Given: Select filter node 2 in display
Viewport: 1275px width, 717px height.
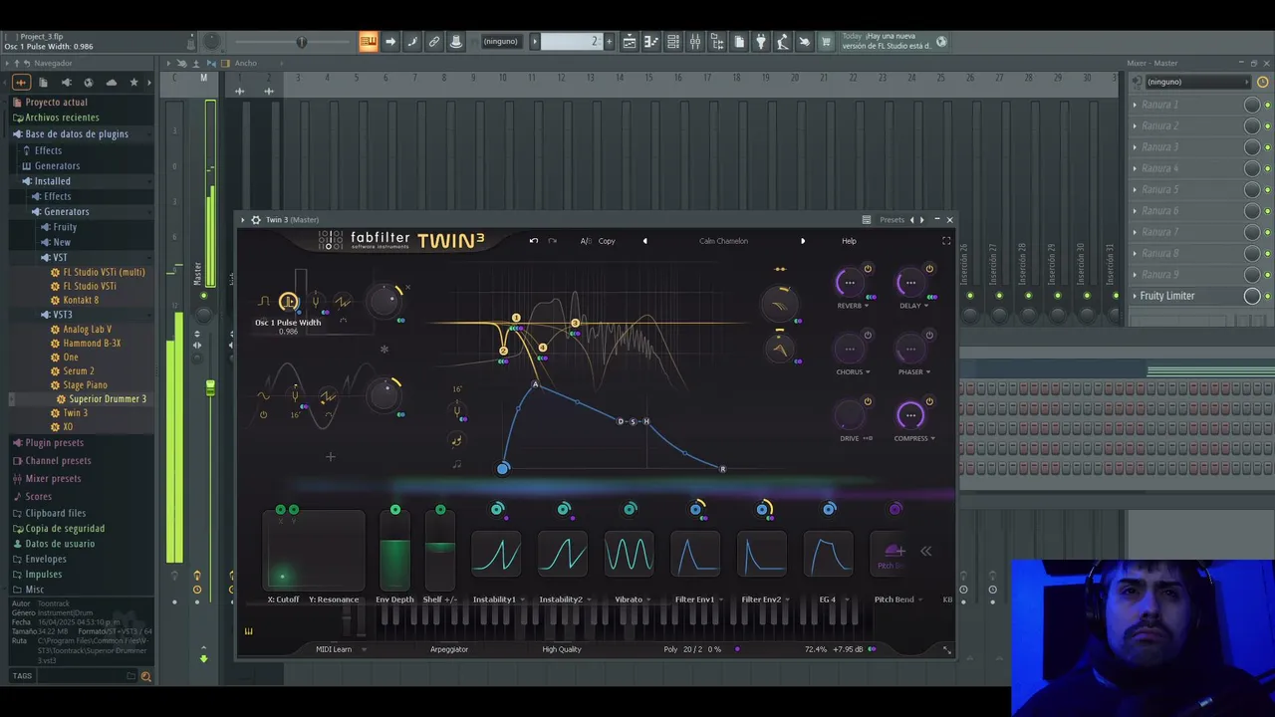Looking at the screenshot, I should [x=503, y=351].
